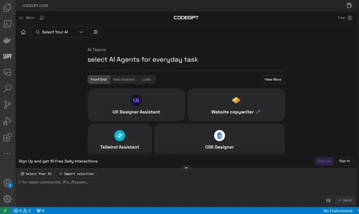Click the View More button
This screenshot has height=214, width=359.
coord(273,80)
